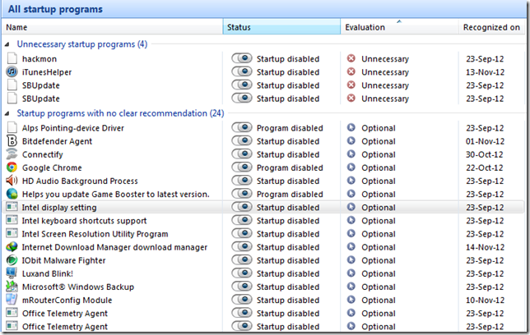
Task: Enable startup for Bitdefender Agent
Action: pyautogui.click(x=242, y=140)
